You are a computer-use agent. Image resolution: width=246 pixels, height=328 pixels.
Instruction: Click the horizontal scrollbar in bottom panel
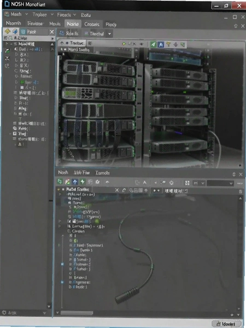click(77, 313)
